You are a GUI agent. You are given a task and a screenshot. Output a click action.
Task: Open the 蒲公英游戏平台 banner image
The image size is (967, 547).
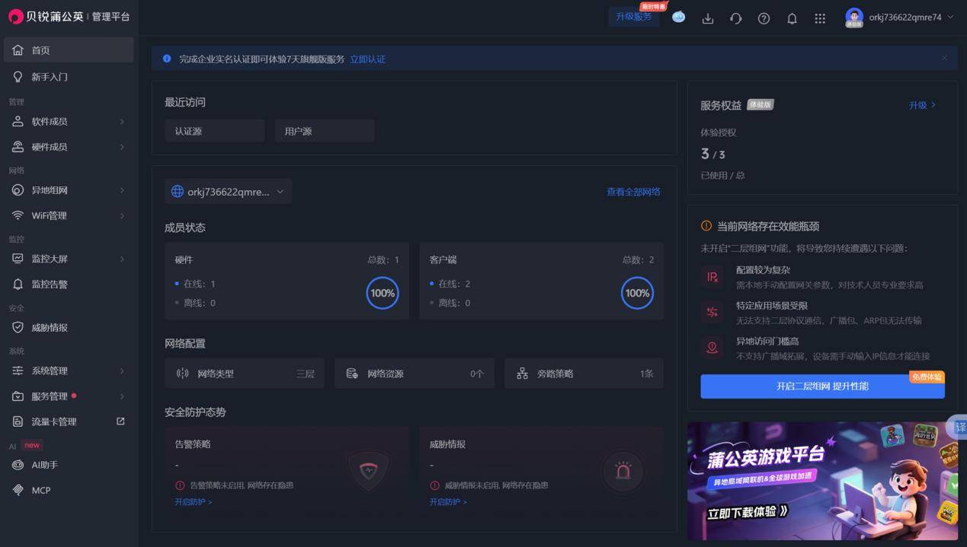click(x=822, y=481)
